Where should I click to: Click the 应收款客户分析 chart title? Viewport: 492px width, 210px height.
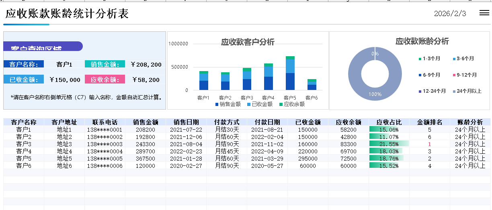[x=248, y=42]
